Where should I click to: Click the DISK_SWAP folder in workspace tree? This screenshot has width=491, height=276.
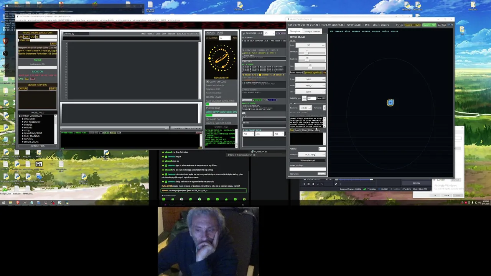point(30,119)
